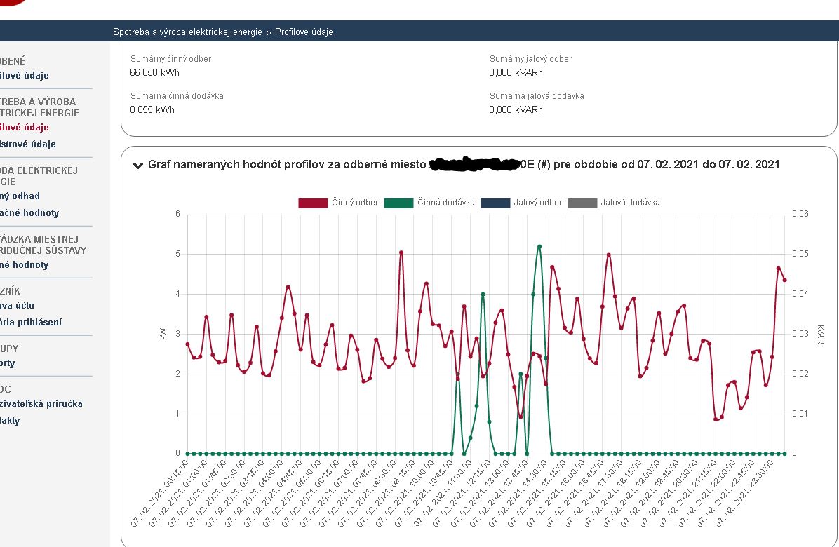Click the gray Jalová dodávka swatch
839x547 pixels.
[582, 203]
